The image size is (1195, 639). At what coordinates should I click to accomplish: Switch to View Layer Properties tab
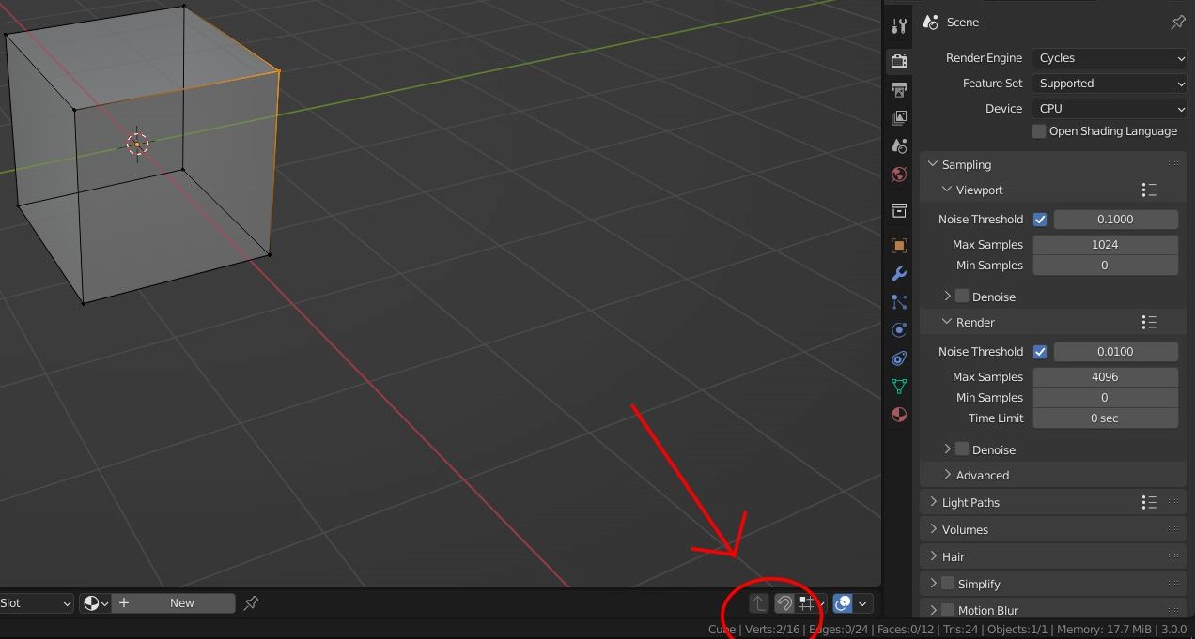tap(899, 116)
